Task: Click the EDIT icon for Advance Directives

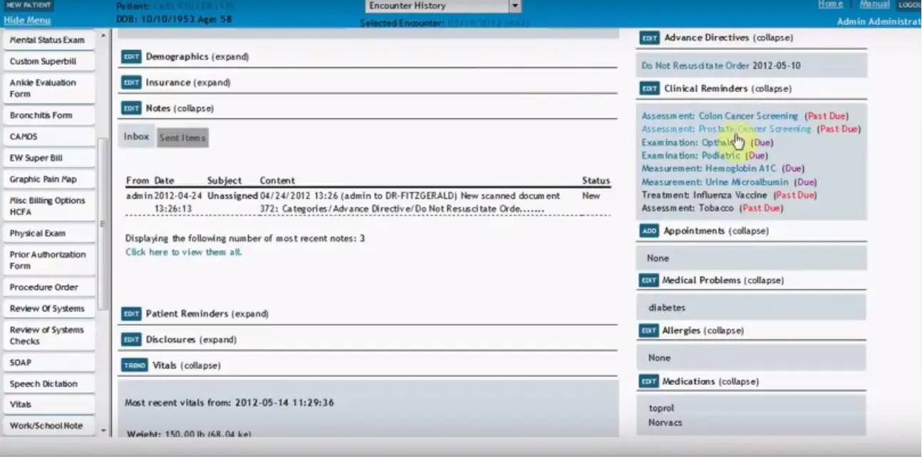Action: [648, 37]
